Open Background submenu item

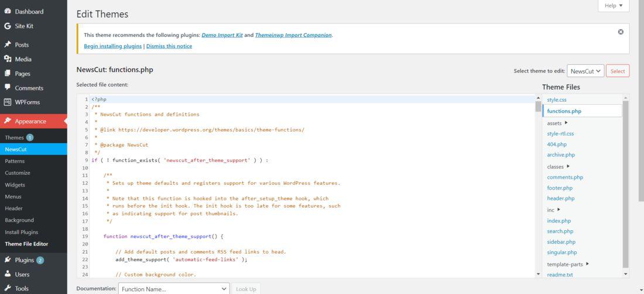tap(19, 220)
